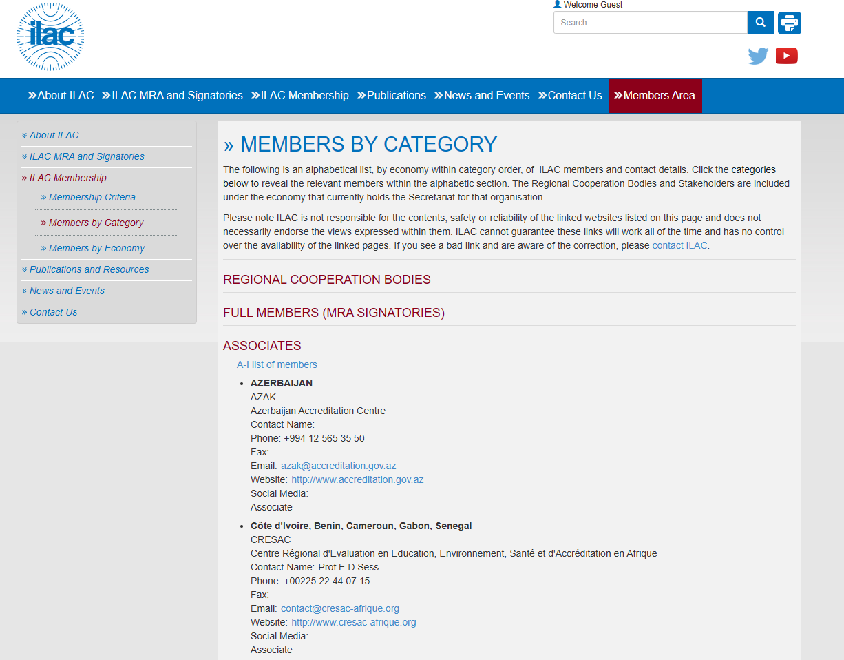The image size is (844, 660).
Task: Click the contact ILAC link
Action: click(x=679, y=245)
